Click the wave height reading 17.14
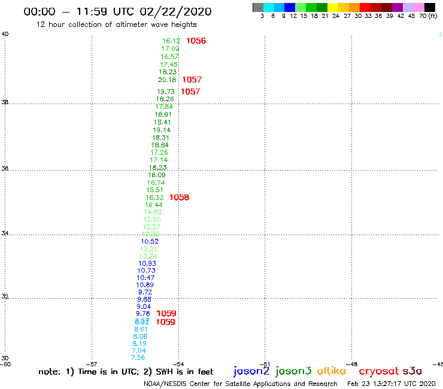The height and width of the screenshot is (389, 443). (x=159, y=160)
